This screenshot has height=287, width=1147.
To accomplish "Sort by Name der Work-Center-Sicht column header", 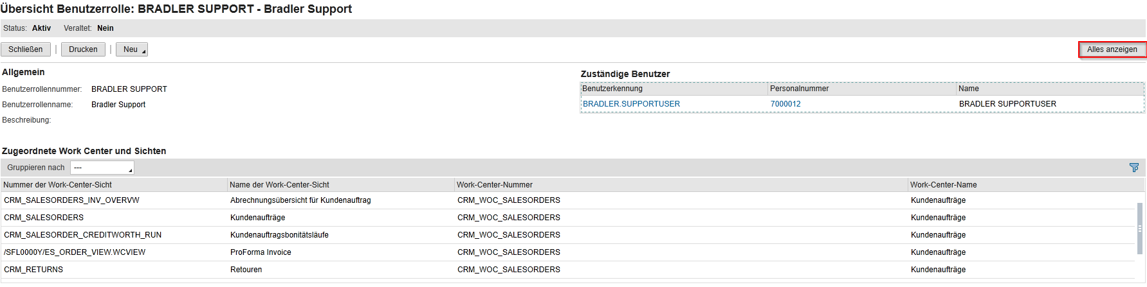I will [x=341, y=185].
